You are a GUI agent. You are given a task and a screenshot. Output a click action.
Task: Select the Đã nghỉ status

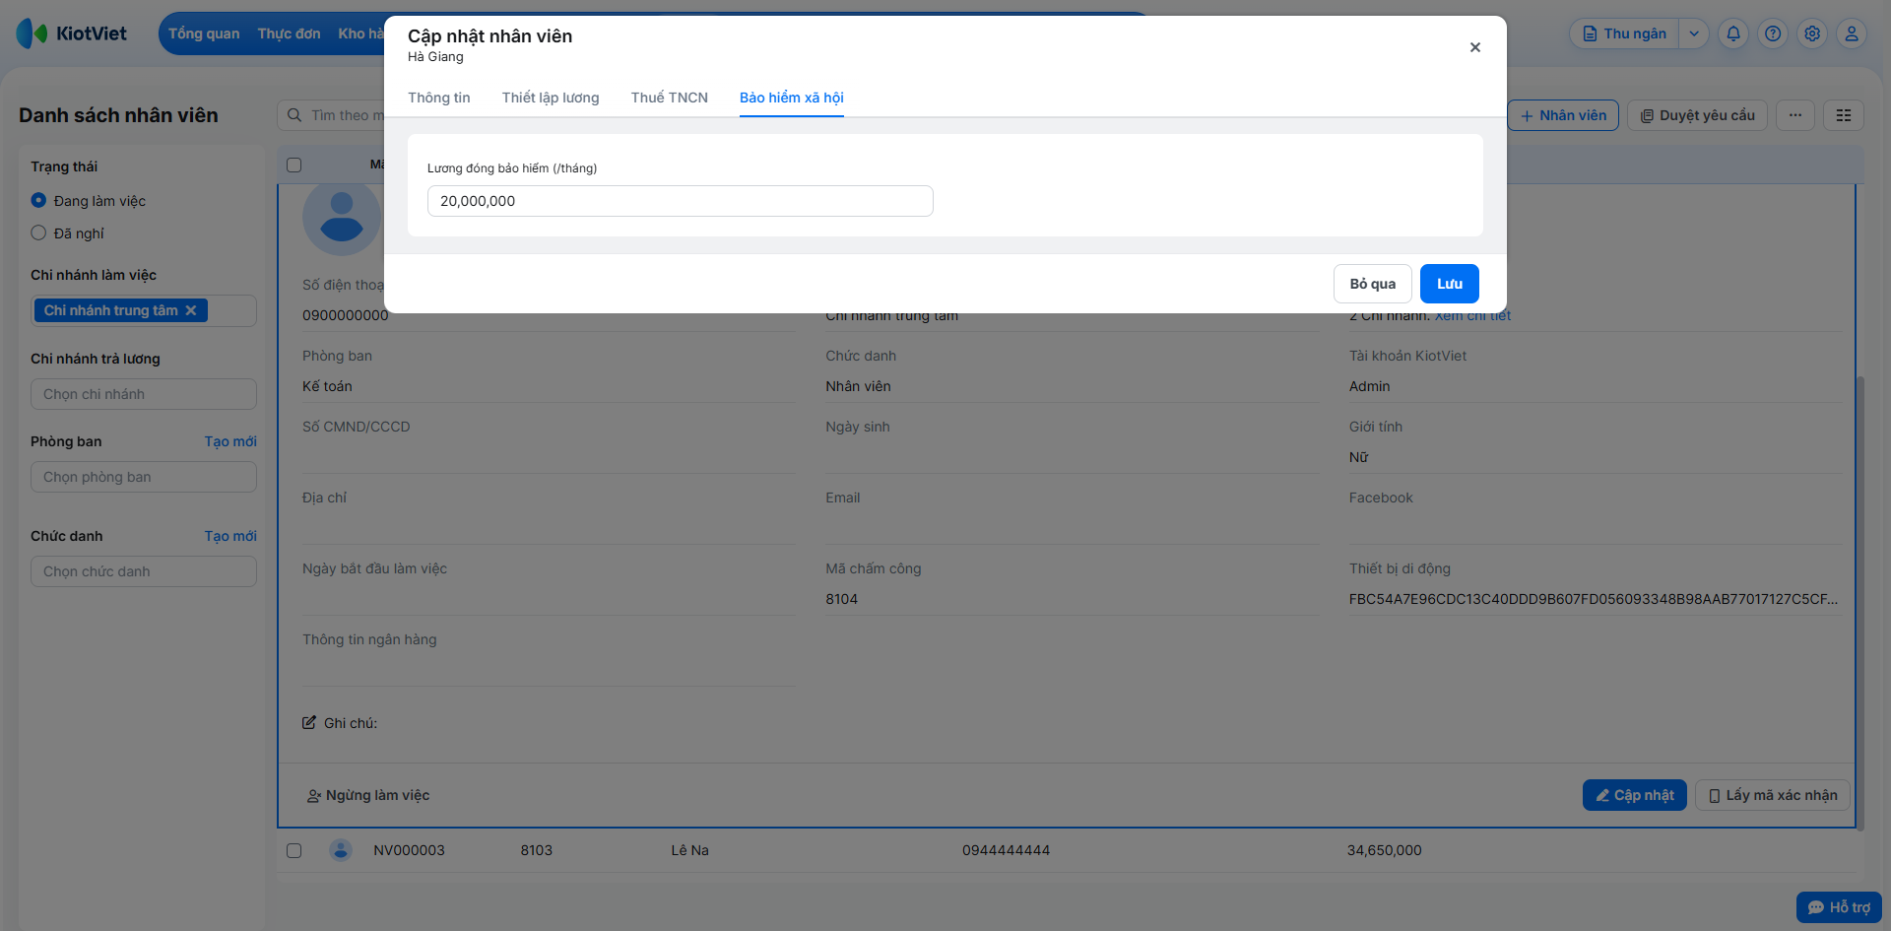tap(38, 233)
